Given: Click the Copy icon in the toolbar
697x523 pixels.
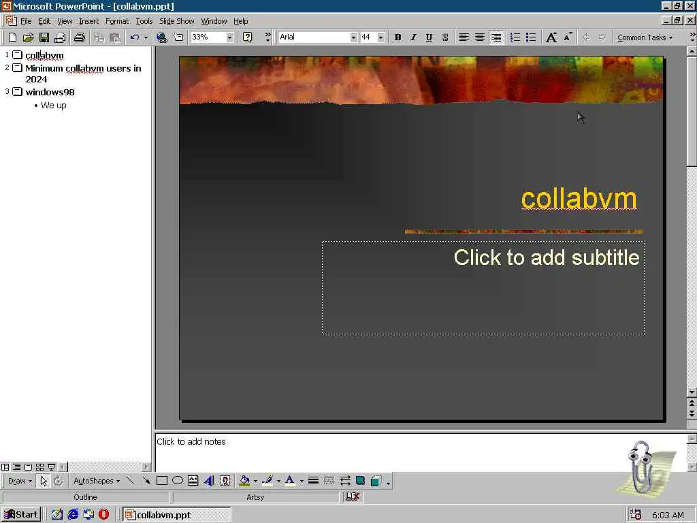Looking at the screenshot, I should [x=99, y=37].
